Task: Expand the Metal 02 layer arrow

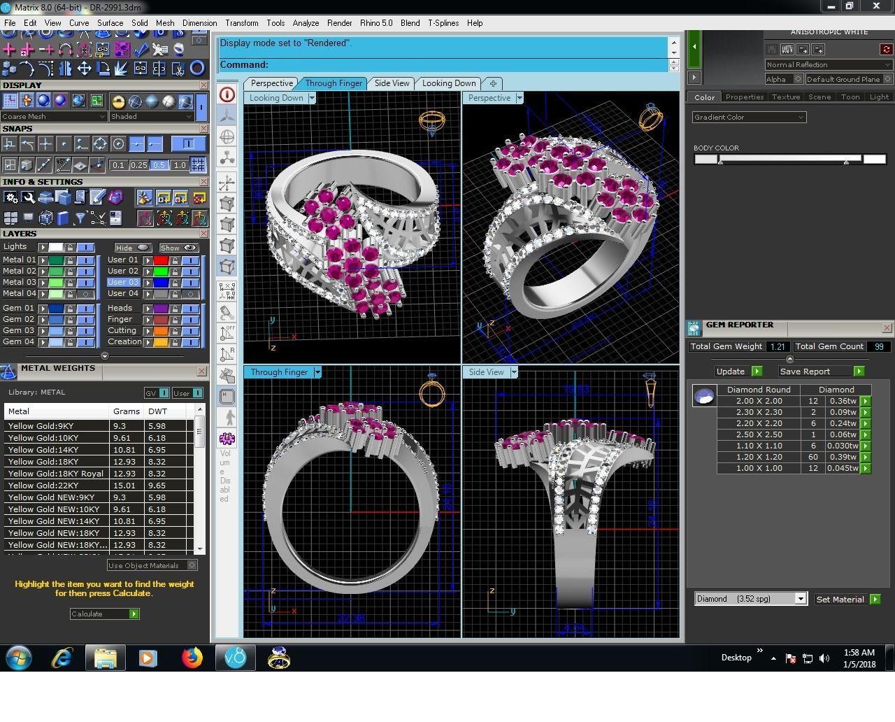Action: (x=43, y=271)
